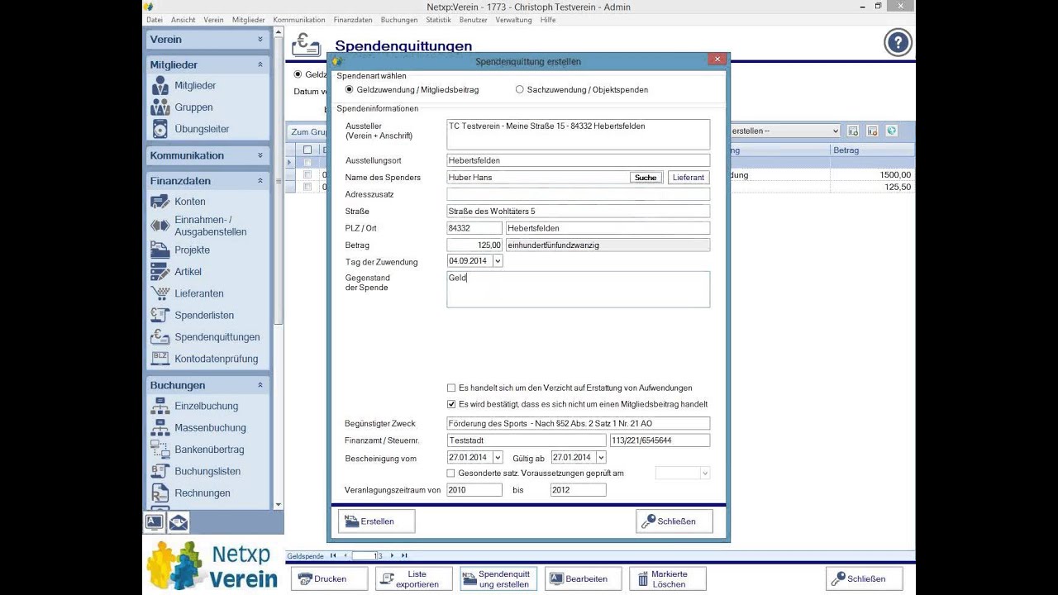
Task: Click the Gegenstand der Spende text field
Action: click(578, 289)
